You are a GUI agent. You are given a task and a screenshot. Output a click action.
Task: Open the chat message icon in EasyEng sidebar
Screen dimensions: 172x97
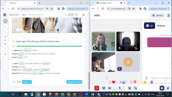coord(5,37)
